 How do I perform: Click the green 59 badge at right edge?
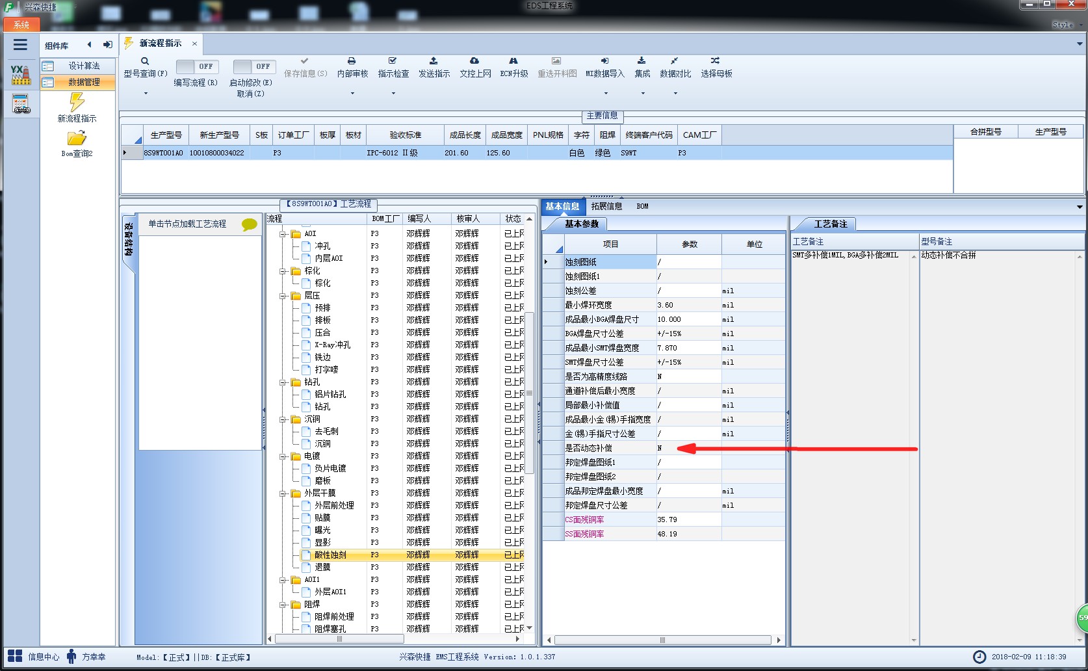[x=1082, y=618]
